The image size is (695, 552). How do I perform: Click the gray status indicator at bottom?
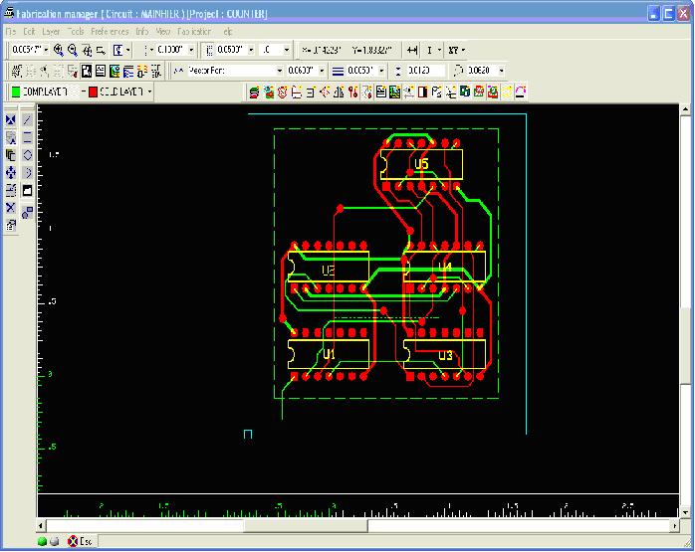tap(54, 541)
